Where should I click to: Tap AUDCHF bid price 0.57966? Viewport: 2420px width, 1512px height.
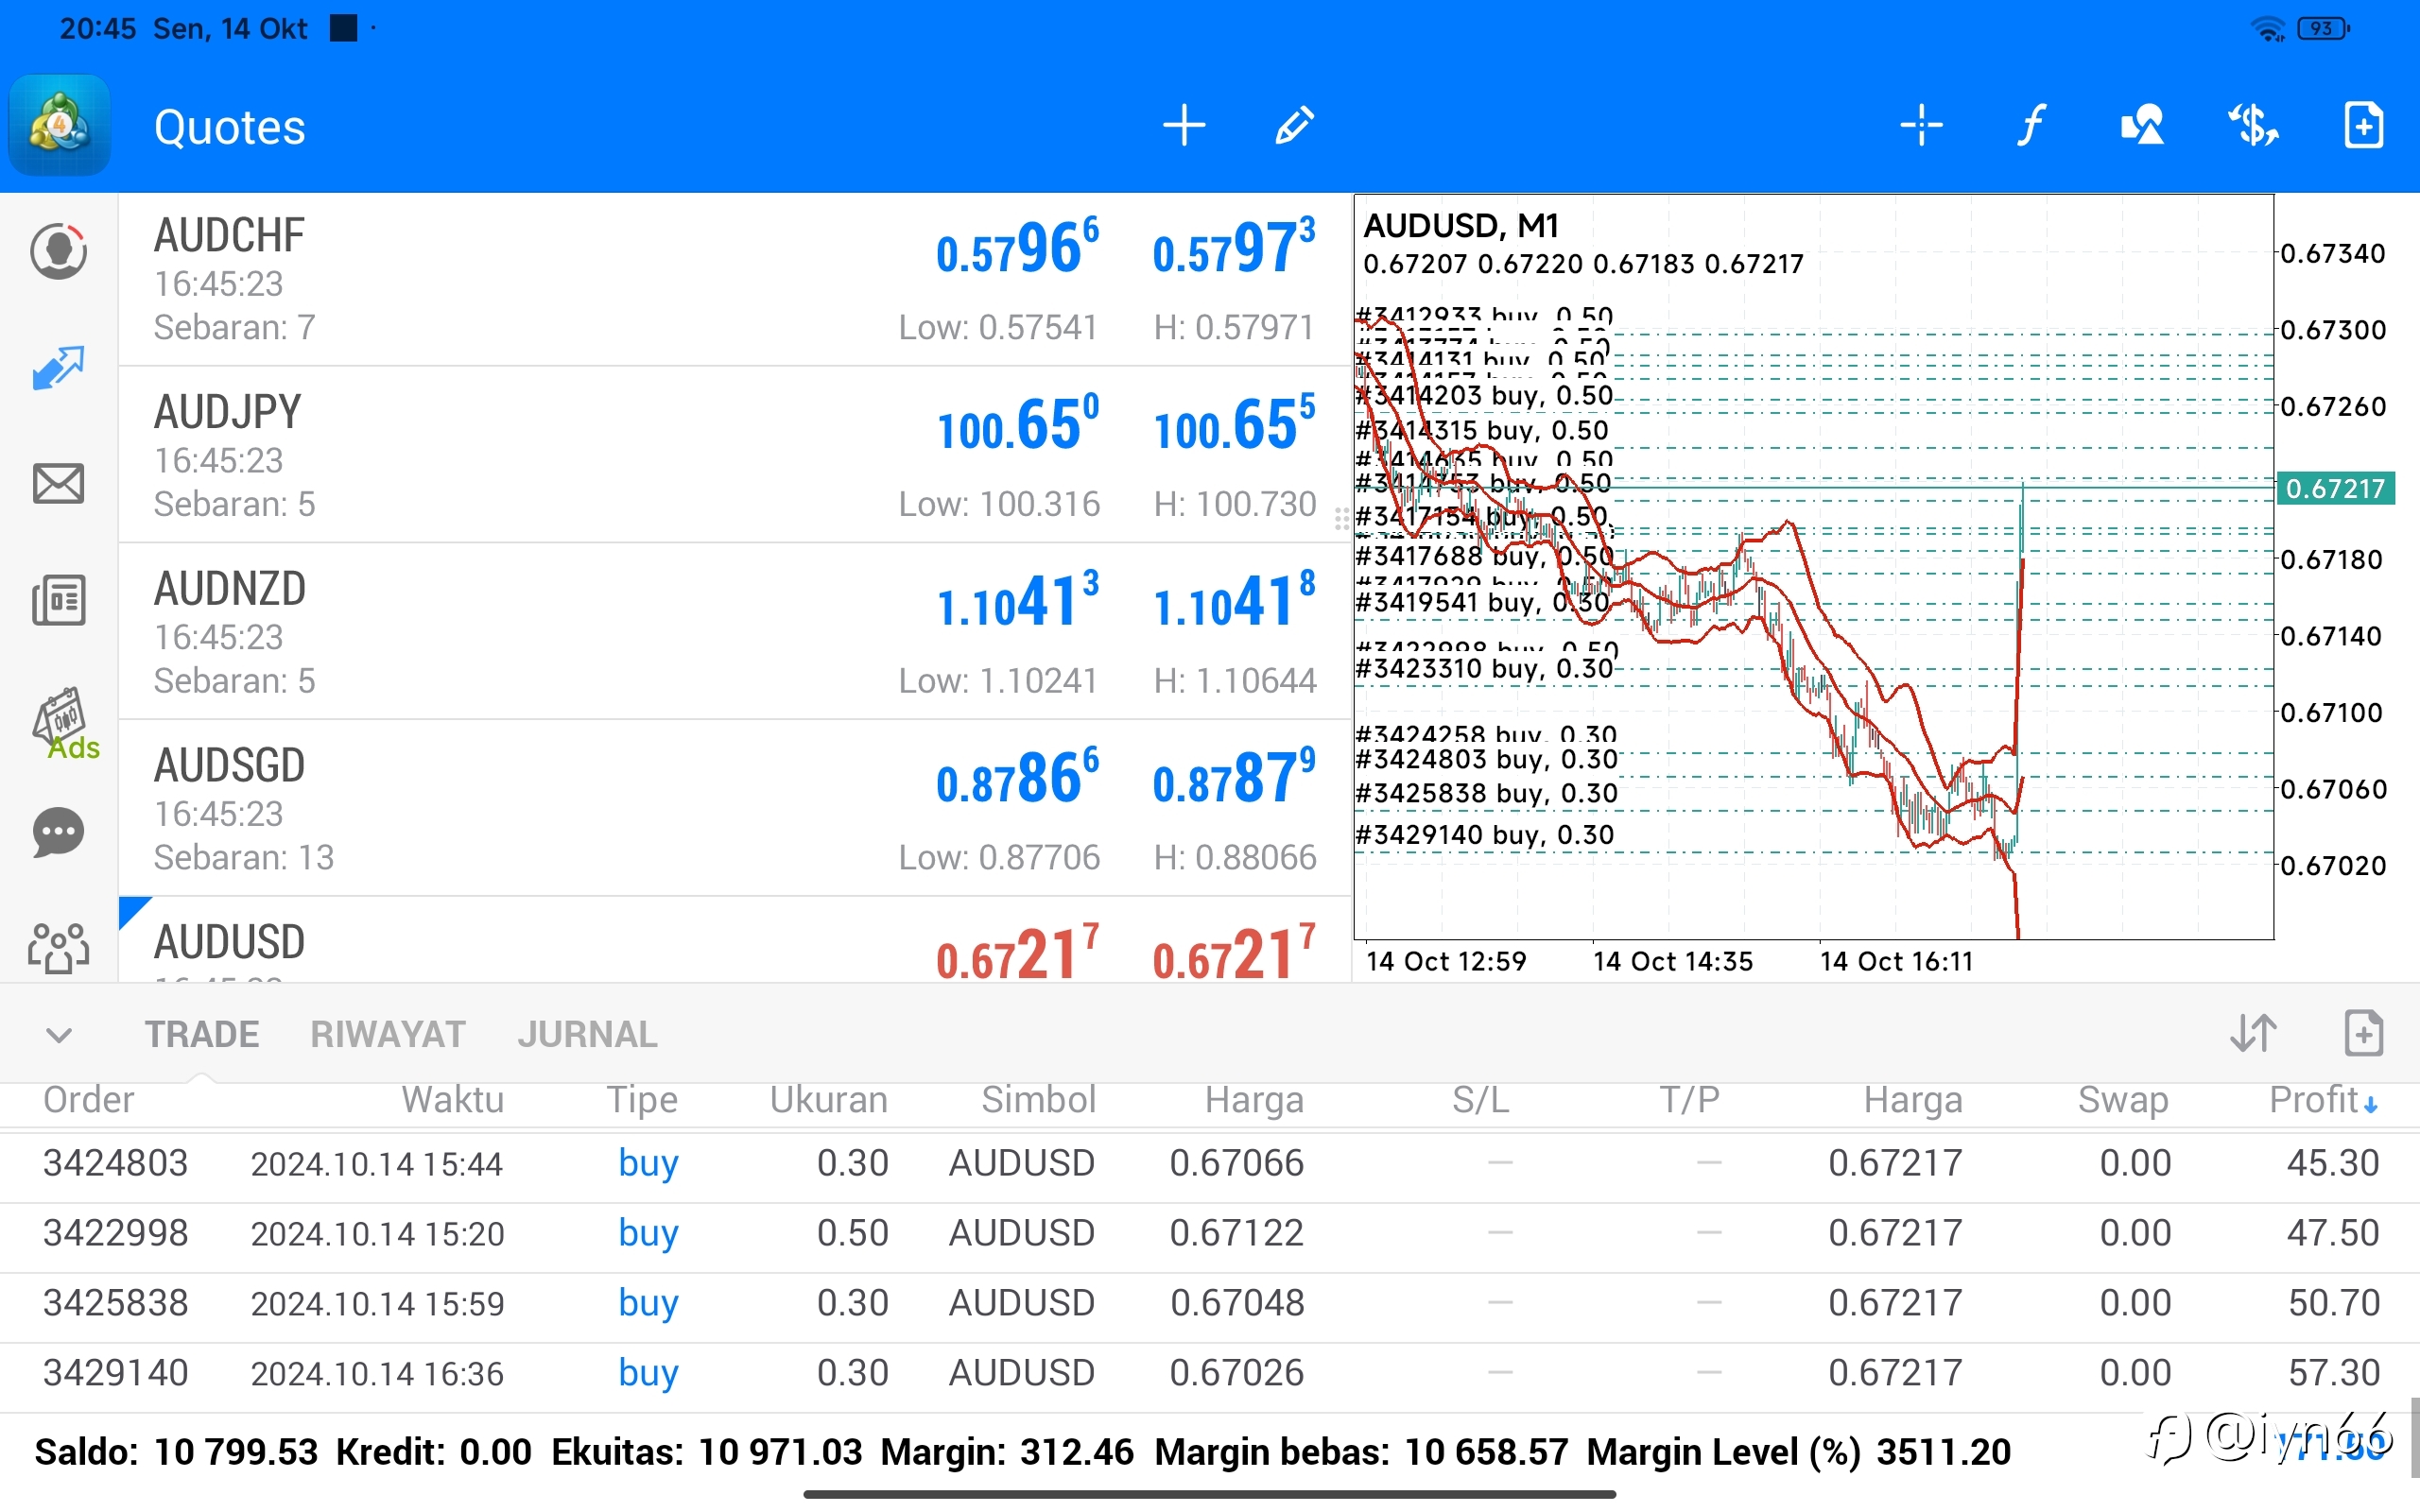point(1017,247)
